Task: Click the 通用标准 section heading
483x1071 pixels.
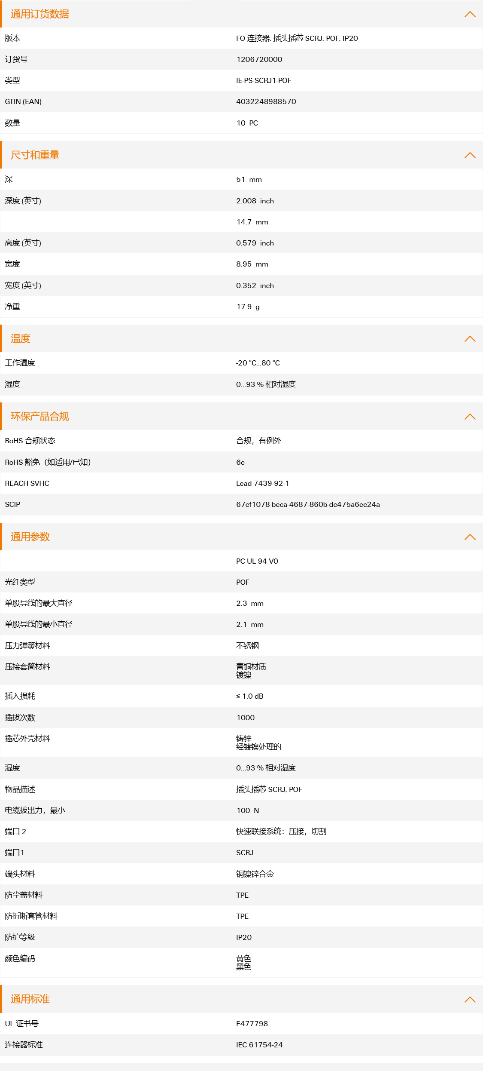Action: tap(30, 999)
